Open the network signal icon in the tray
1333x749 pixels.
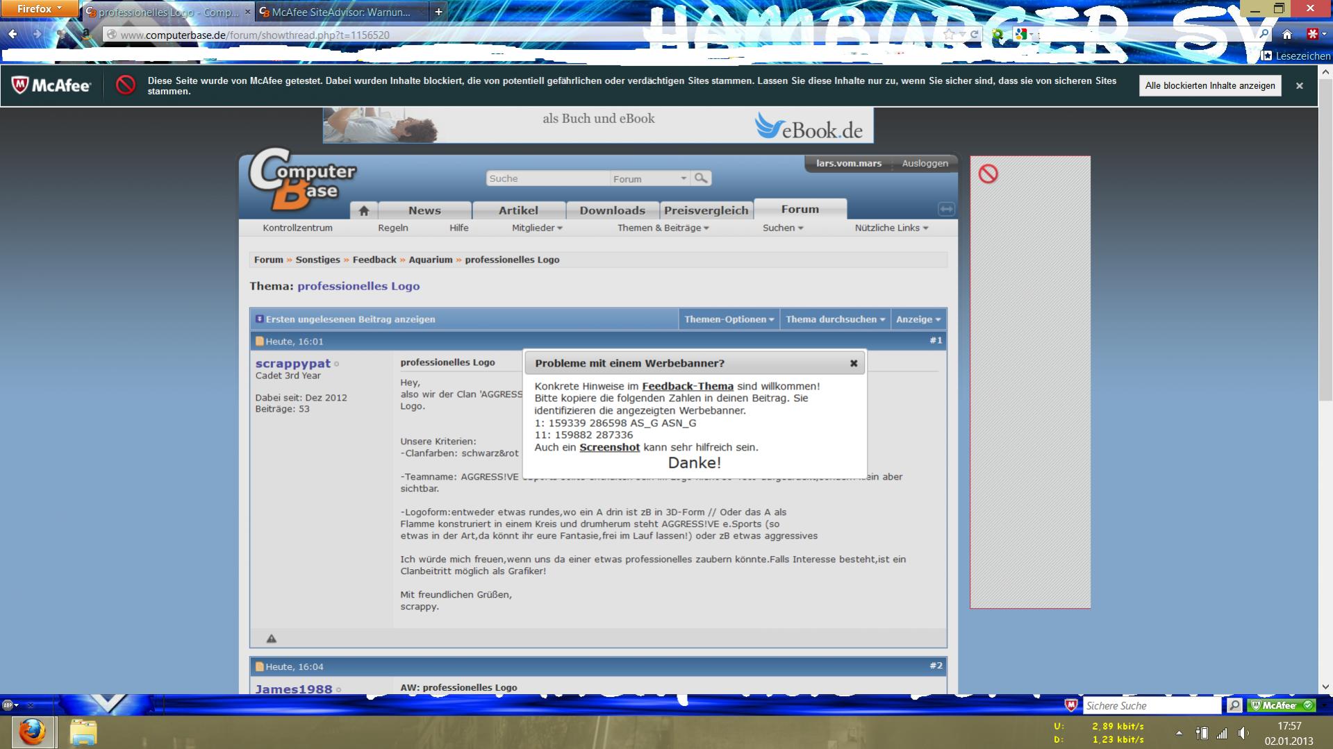[x=1222, y=733]
